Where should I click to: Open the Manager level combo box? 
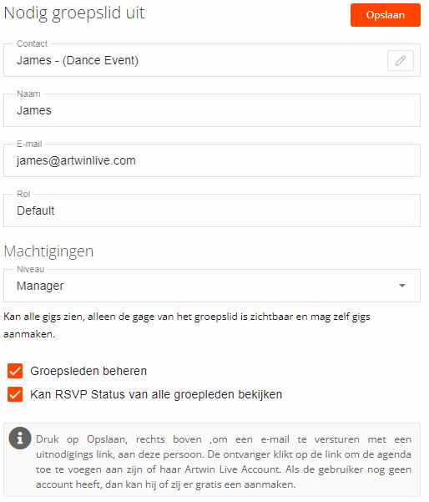tap(212, 286)
